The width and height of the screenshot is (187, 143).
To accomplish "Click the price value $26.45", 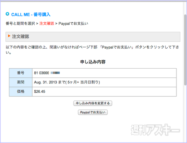I will click(40, 92).
